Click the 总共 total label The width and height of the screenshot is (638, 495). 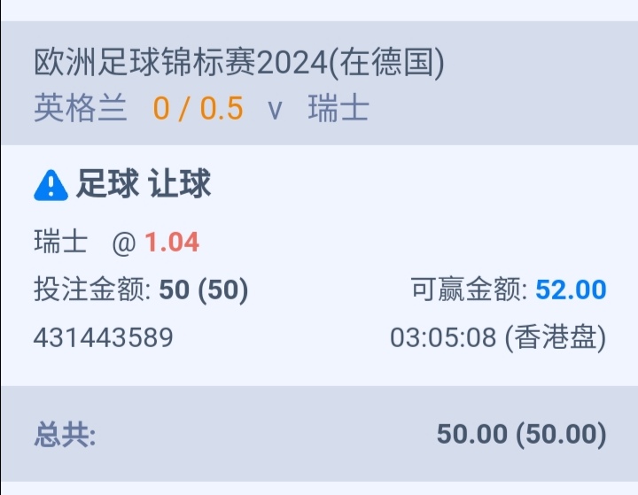66,434
